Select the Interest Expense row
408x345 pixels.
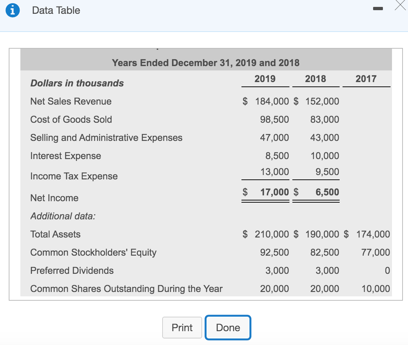(x=65, y=156)
